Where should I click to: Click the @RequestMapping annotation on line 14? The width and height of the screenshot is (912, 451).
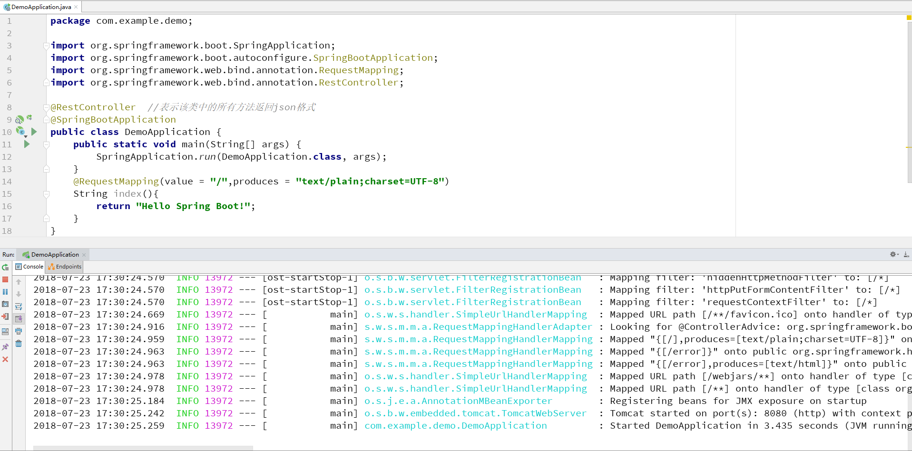(x=116, y=182)
